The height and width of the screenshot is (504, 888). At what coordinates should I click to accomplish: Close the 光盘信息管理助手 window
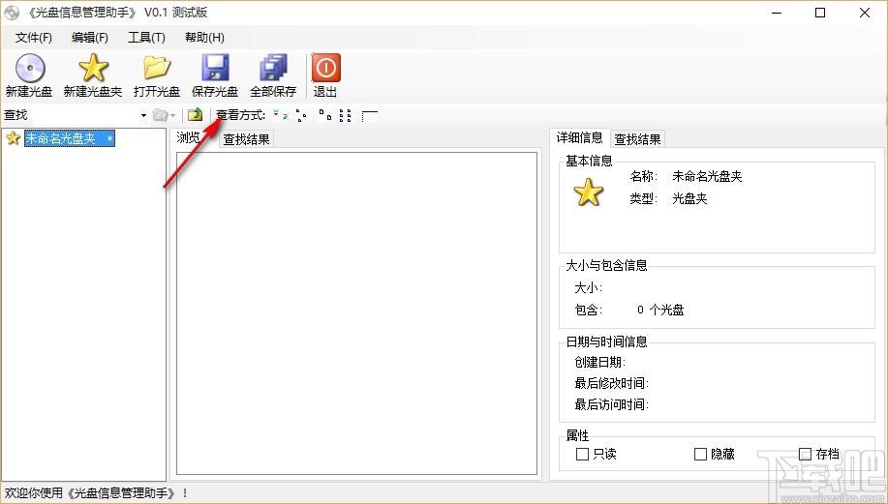click(865, 13)
